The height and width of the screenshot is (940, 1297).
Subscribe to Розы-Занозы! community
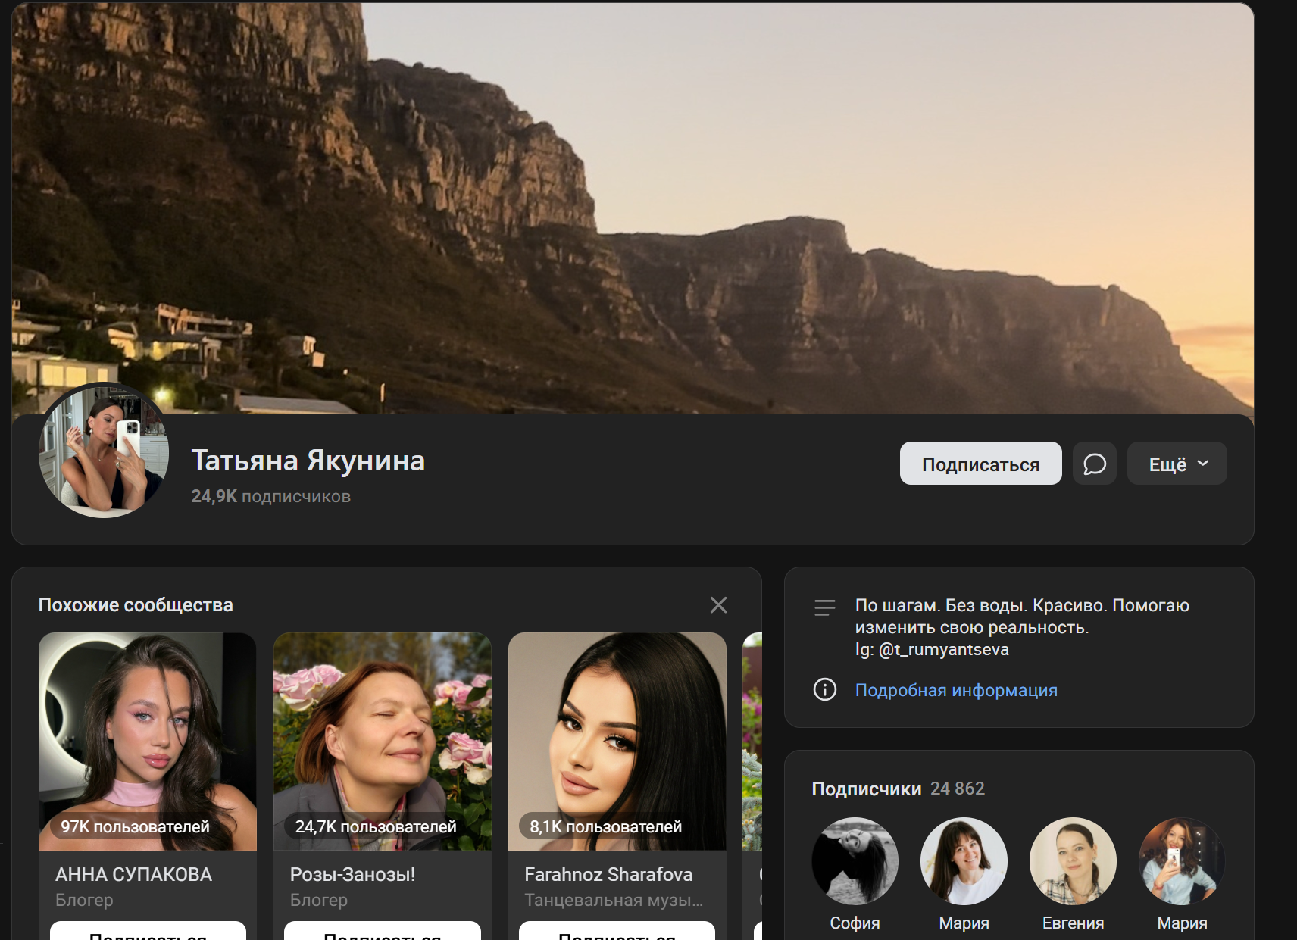(383, 932)
